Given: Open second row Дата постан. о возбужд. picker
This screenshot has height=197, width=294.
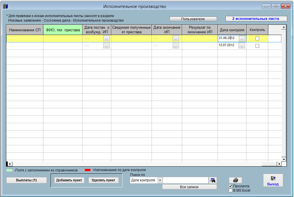Looking at the screenshot, I should point(106,45).
